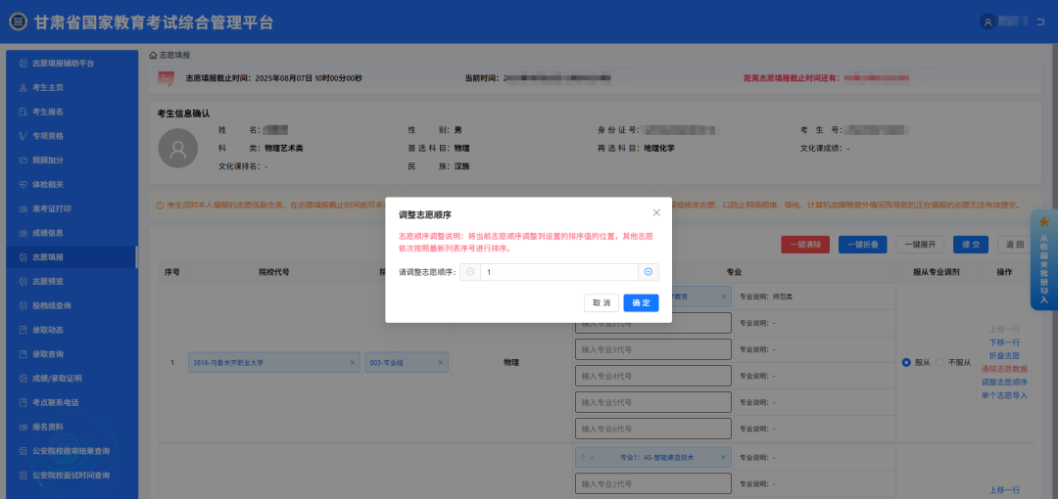The width and height of the screenshot is (1058, 499).
Task: Click 公安院校面试时间查询 sidebar icon
Action: pyautogui.click(x=23, y=476)
